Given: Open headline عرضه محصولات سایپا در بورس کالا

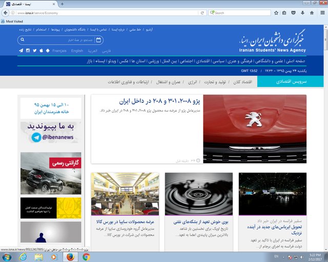Looking at the screenshot, I should coord(125,222).
